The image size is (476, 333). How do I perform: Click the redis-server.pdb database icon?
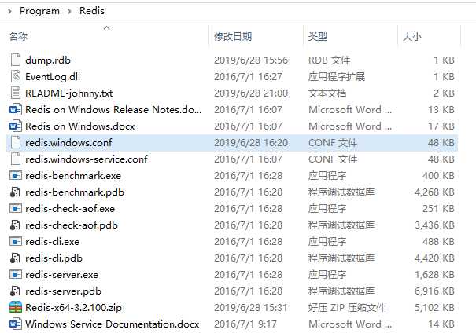pyautogui.click(x=15, y=291)
